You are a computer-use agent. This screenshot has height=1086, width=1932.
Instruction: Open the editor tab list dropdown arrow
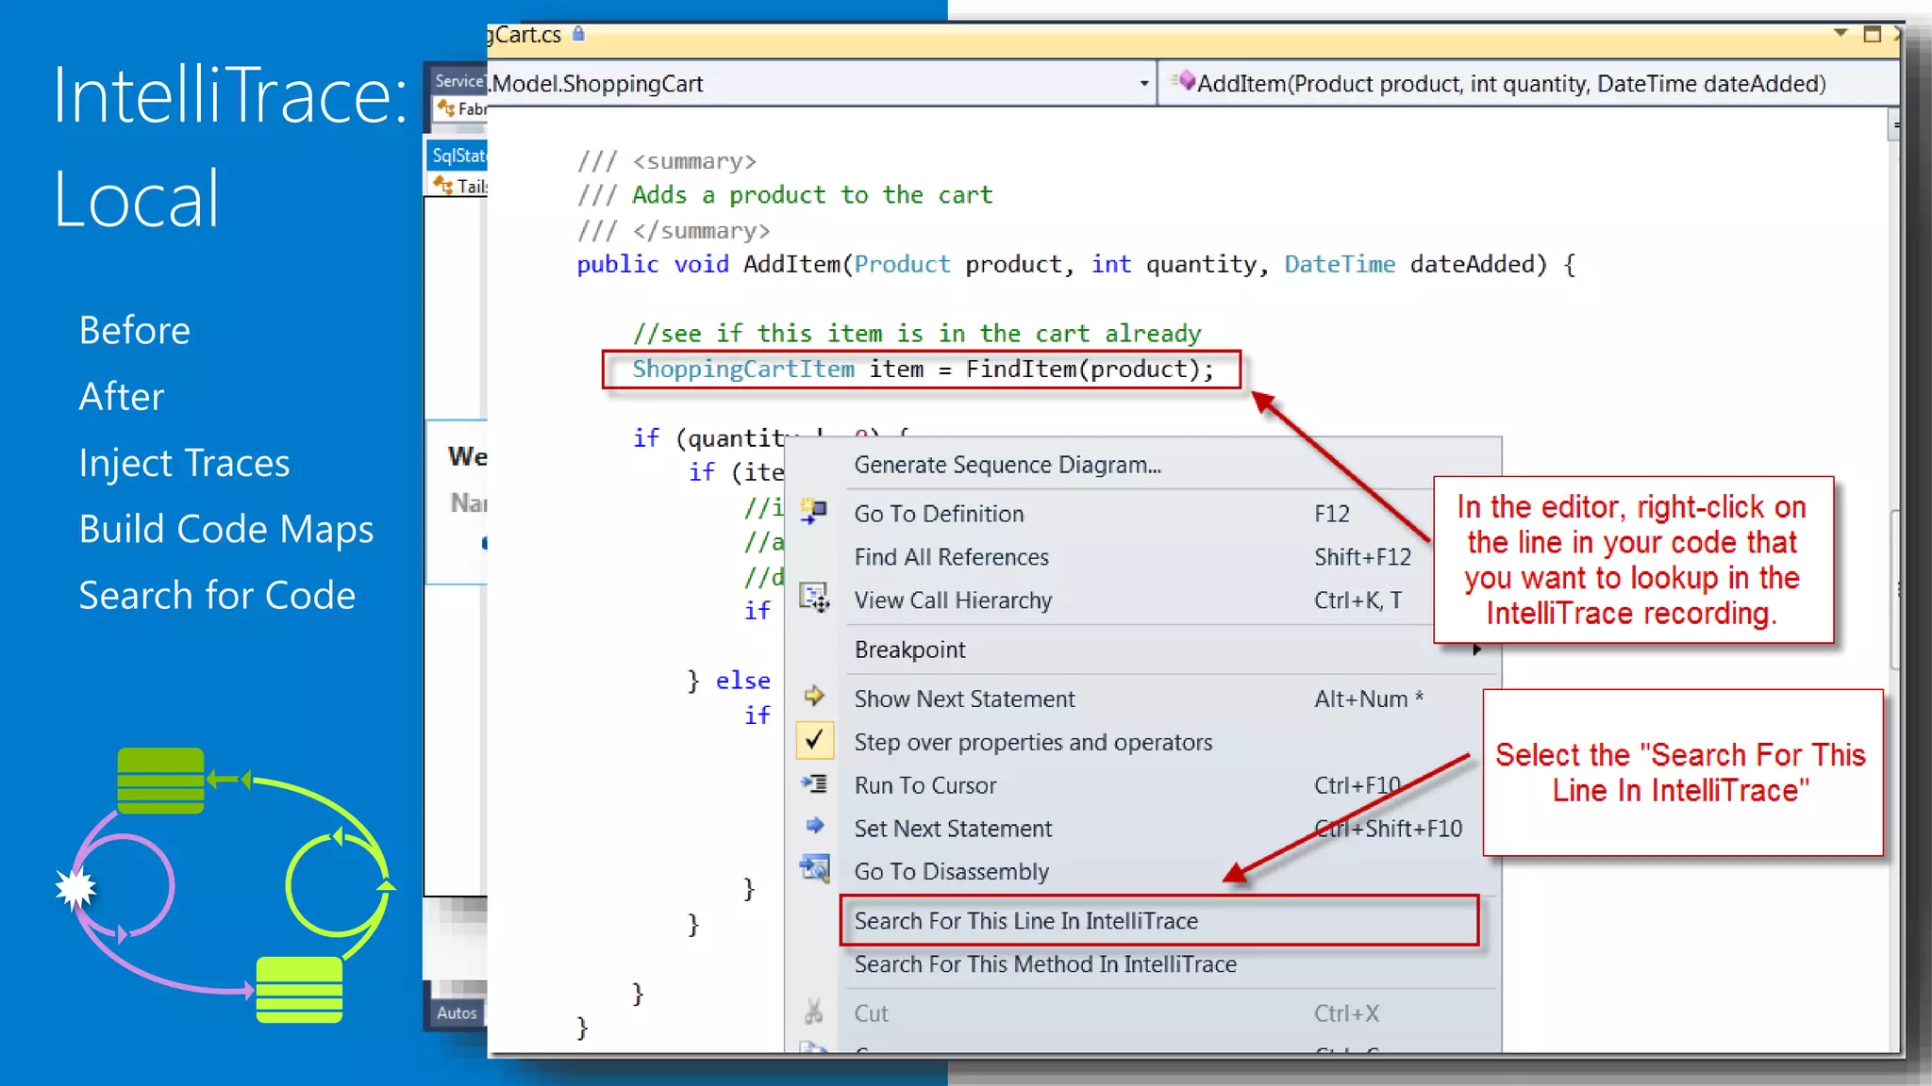tap(1840, 33)
